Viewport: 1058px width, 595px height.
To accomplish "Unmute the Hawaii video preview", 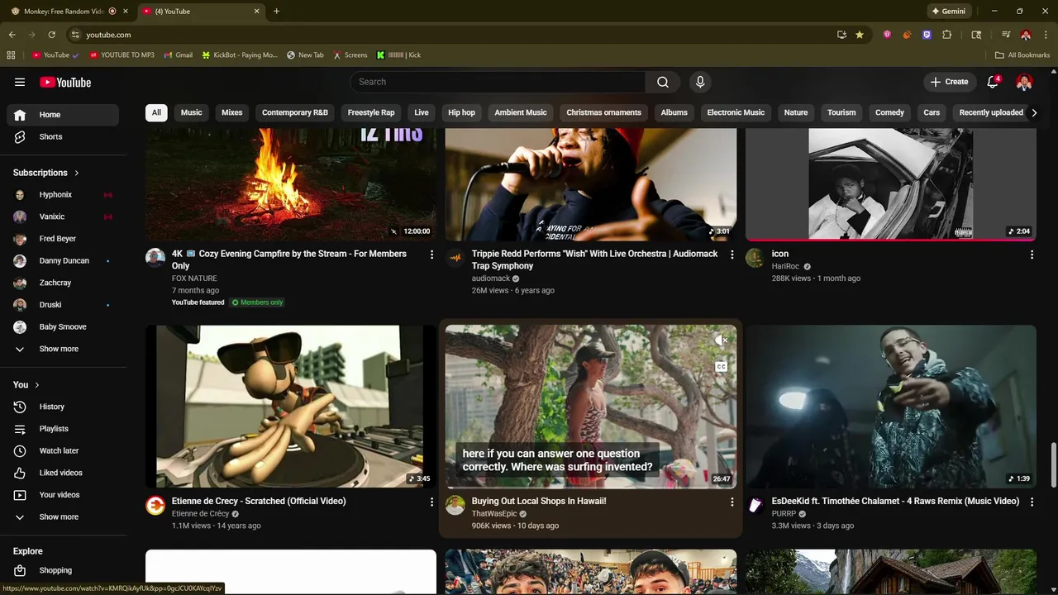I will coord(721,340).
